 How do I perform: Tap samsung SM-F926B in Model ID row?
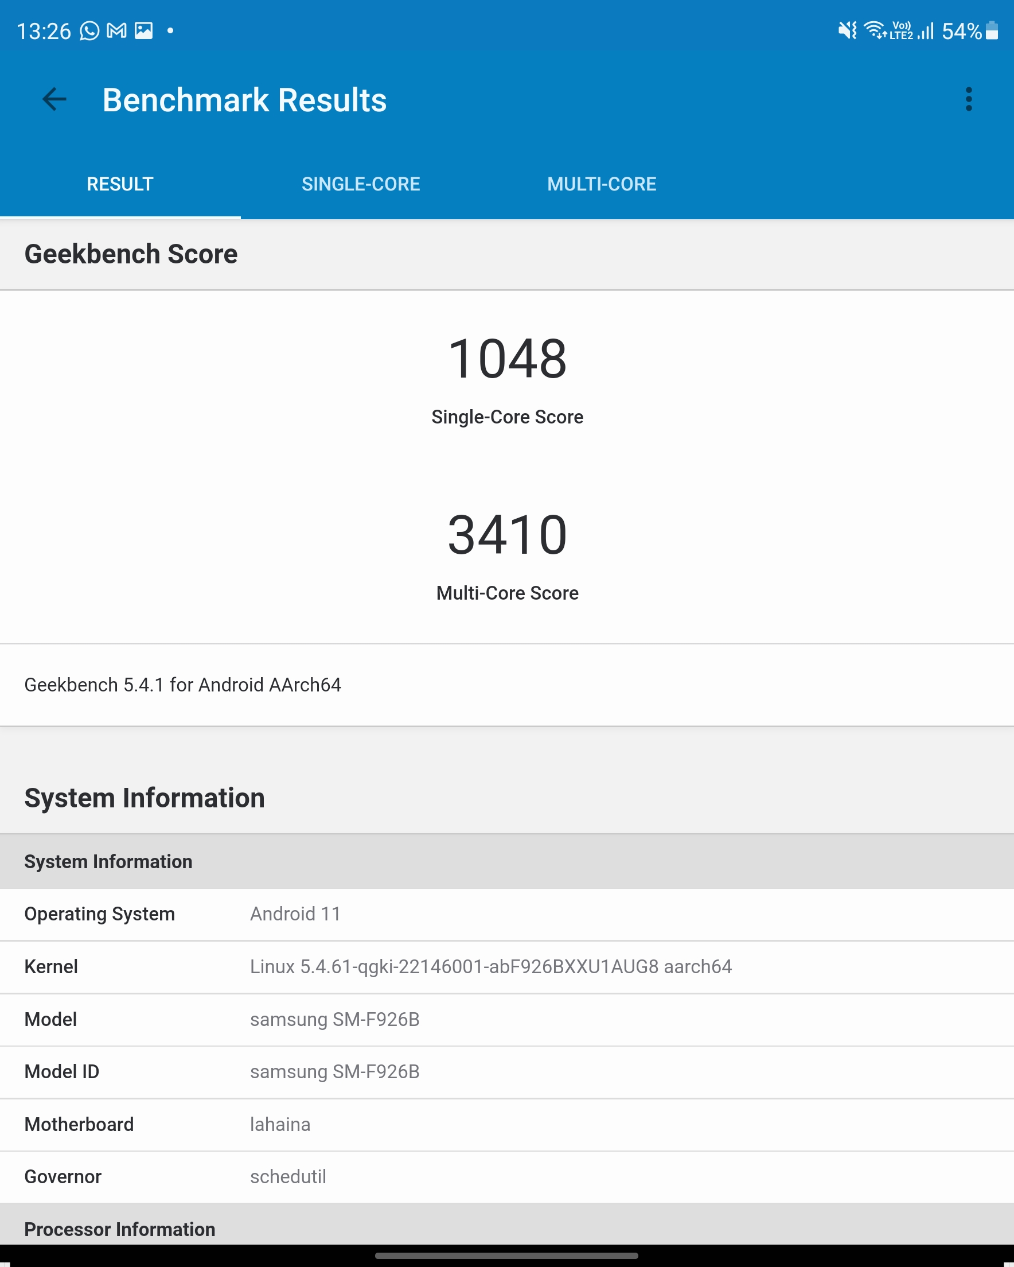(x=335, y=1071)
